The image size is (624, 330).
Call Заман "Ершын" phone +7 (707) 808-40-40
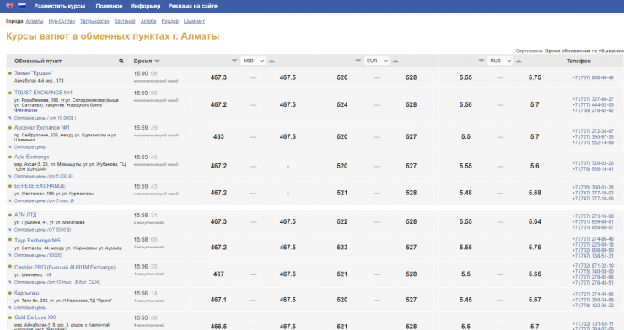593,77
